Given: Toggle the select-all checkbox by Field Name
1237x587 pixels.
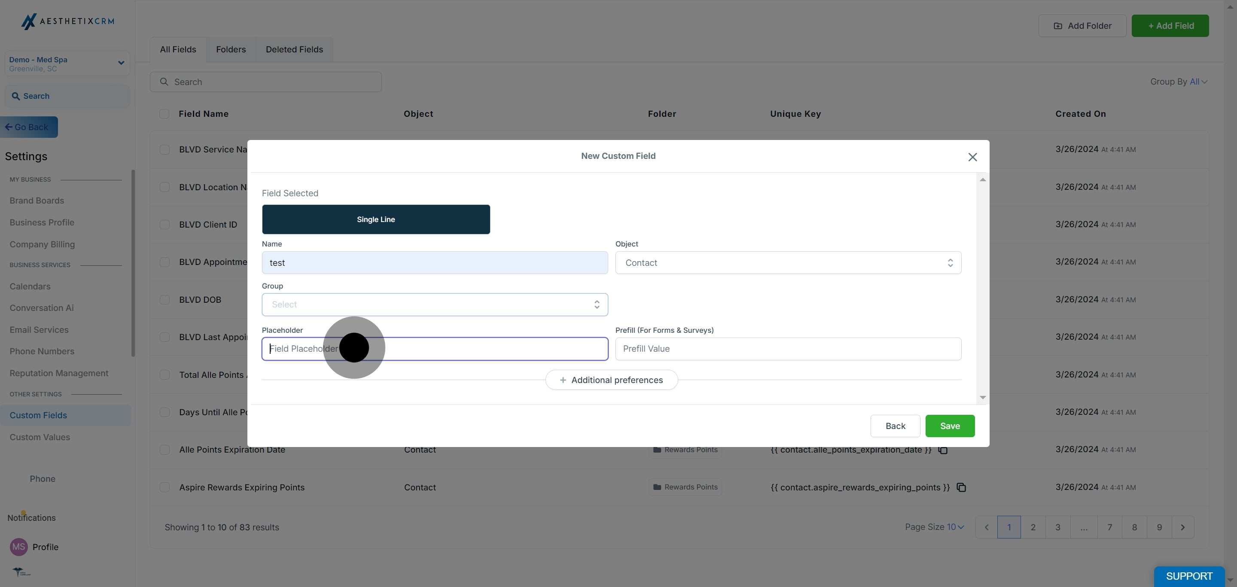Looking at the screenshot, I should pyautogui.click(x=164, y=114).
